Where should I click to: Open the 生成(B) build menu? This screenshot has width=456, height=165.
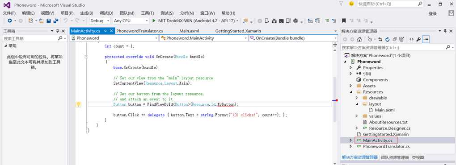point(87,13)
